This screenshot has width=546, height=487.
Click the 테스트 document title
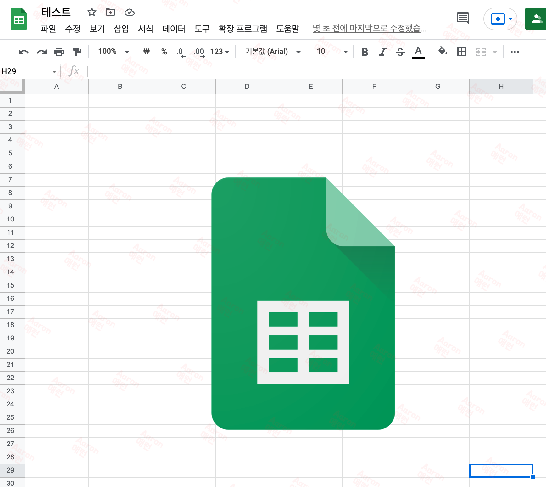click(56, 12)
